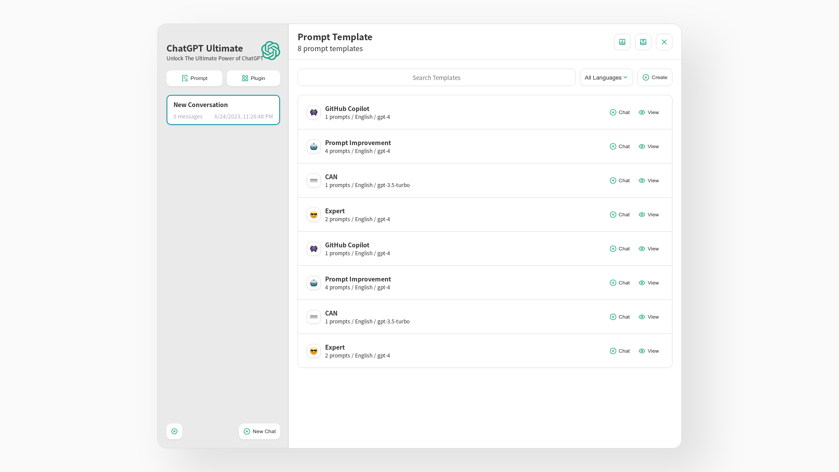
Task: Click the '0 messages' label in New Conversation
Action: 188,116
